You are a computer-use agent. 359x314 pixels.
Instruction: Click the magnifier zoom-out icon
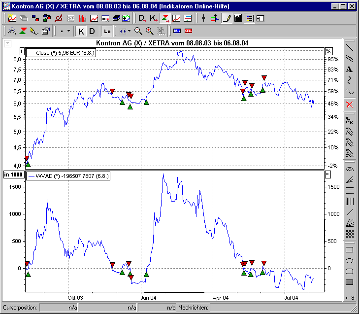[138, 31]
